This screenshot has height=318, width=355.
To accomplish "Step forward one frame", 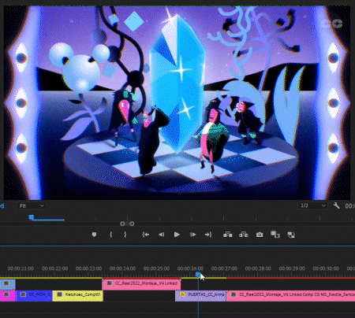I will click(x=193, y=235).
